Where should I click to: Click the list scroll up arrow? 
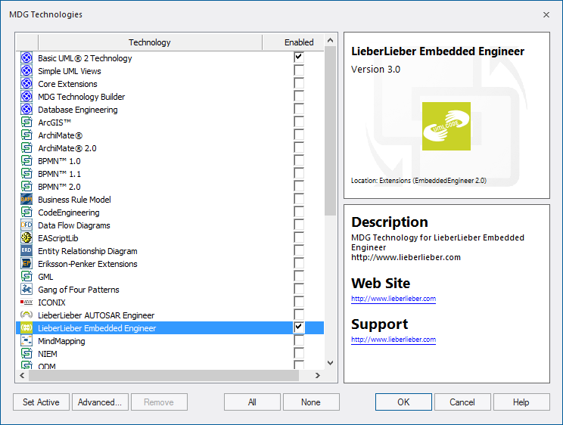pos(331,40)
